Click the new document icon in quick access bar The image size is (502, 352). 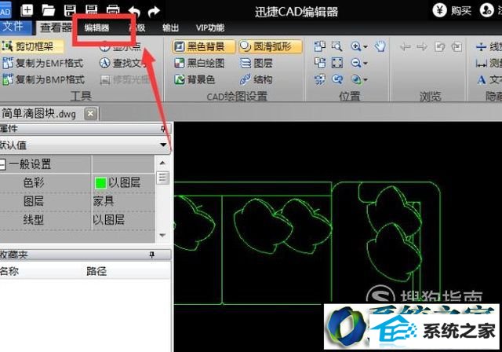tap(27, 10)
